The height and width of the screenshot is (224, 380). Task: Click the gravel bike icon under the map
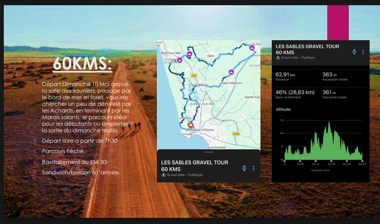click(164, 175)
